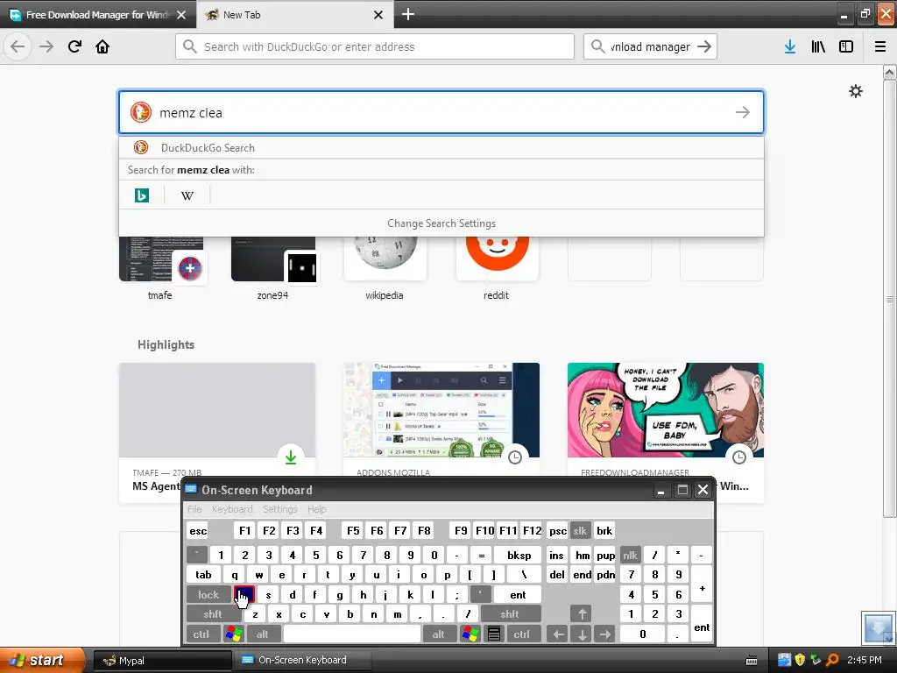Image resolution: width=897 pixels, height=673 pixels.
Task: Click the n key
Action: pyautogui.click(x=373, y=614)
